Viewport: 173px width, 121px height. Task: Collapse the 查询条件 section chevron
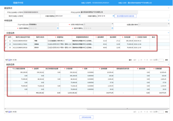(169, 8)
